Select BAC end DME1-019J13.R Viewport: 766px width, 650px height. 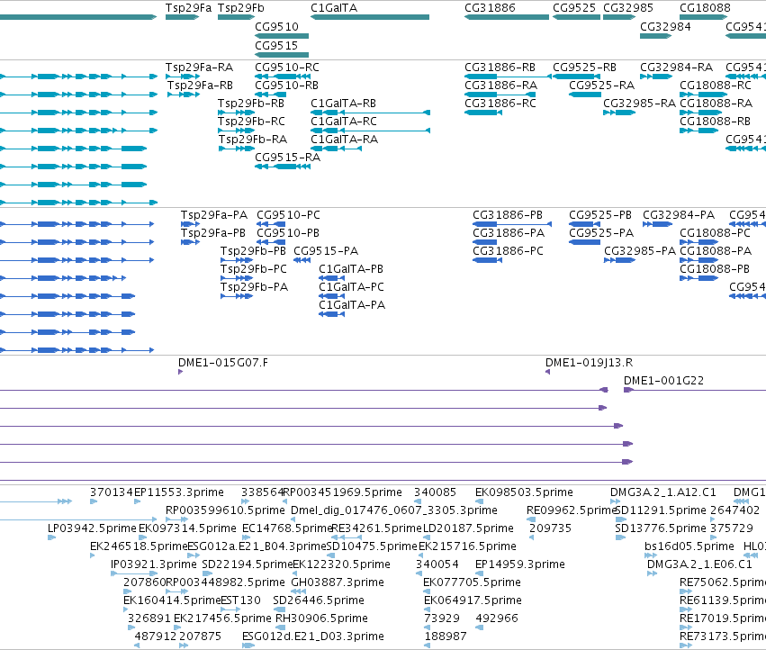coord(590,363)
